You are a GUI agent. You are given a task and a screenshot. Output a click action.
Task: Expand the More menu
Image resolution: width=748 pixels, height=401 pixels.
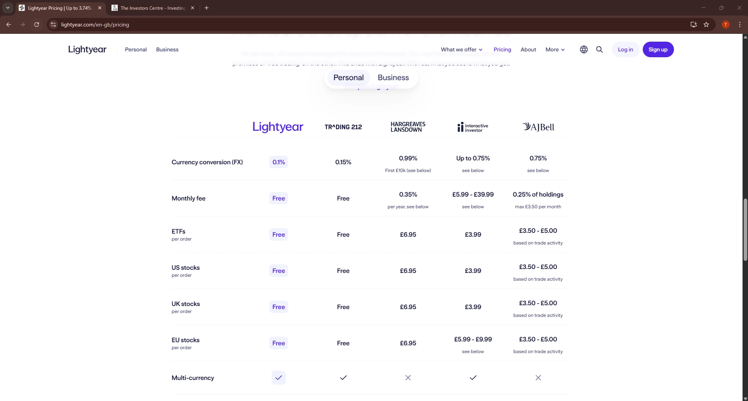[x=555, y=49]
